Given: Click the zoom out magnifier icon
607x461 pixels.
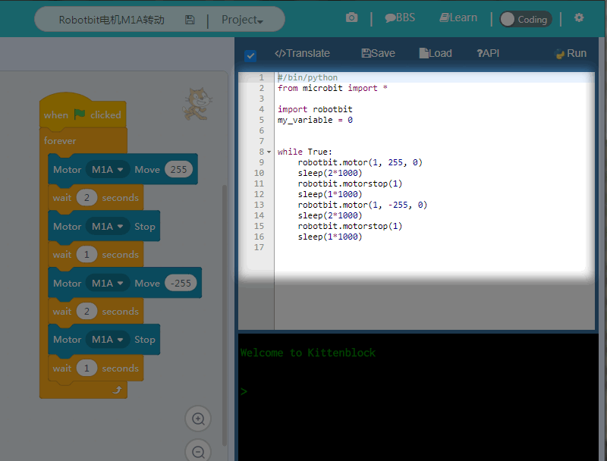Looking at the screenshot, I should pos(198,452).
